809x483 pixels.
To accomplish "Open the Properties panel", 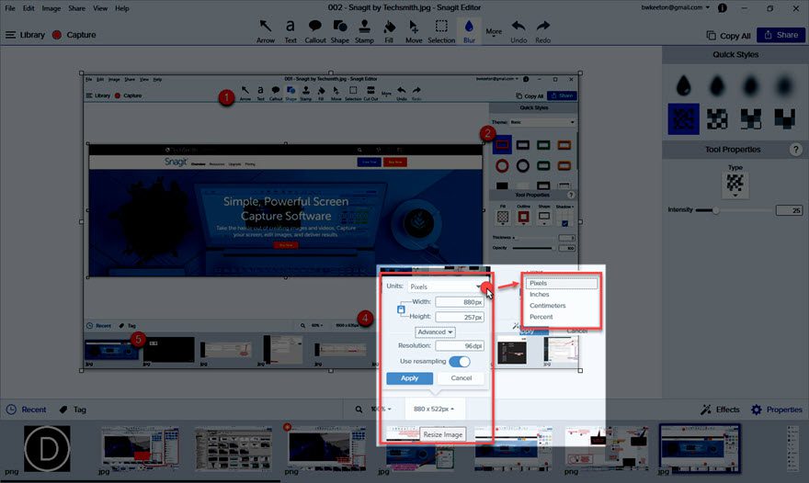I will tap(777, 410).
